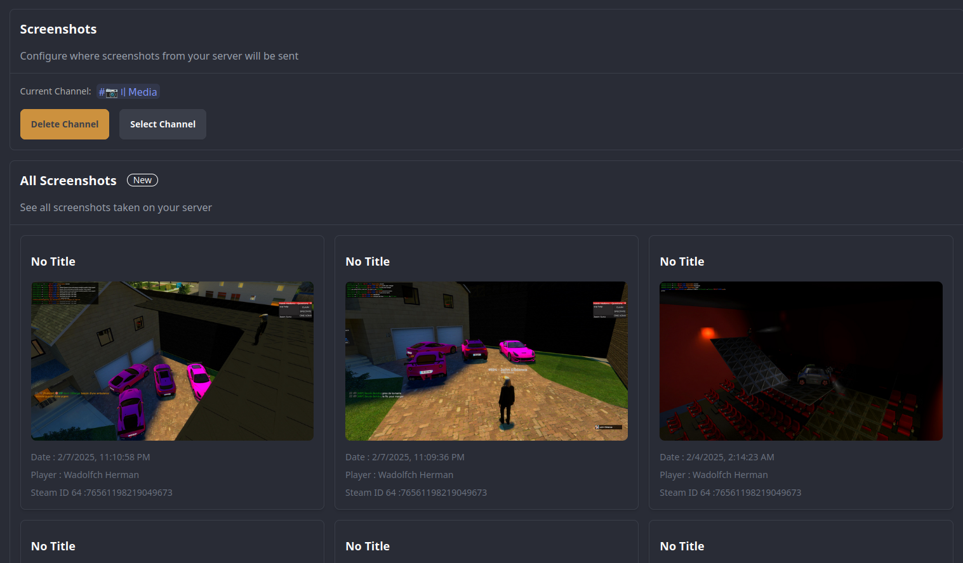Viewport: 963px width, 563px height.
Task: Click the All Screenshots heading
Action: pyautogui.click(x=68, y=181)
